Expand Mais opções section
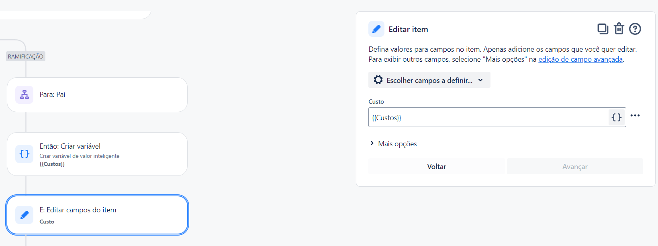This screenshot has width=658, height=246. [394, 144]
